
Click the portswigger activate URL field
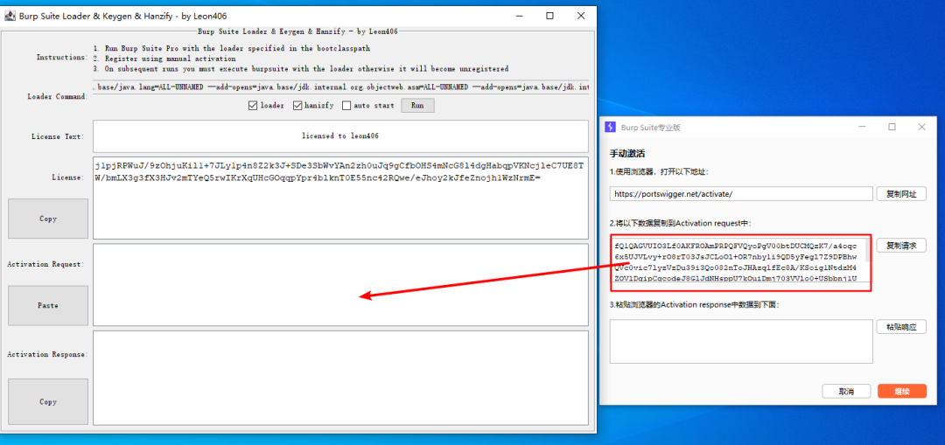pyautogui.click(x=741, y=194)
